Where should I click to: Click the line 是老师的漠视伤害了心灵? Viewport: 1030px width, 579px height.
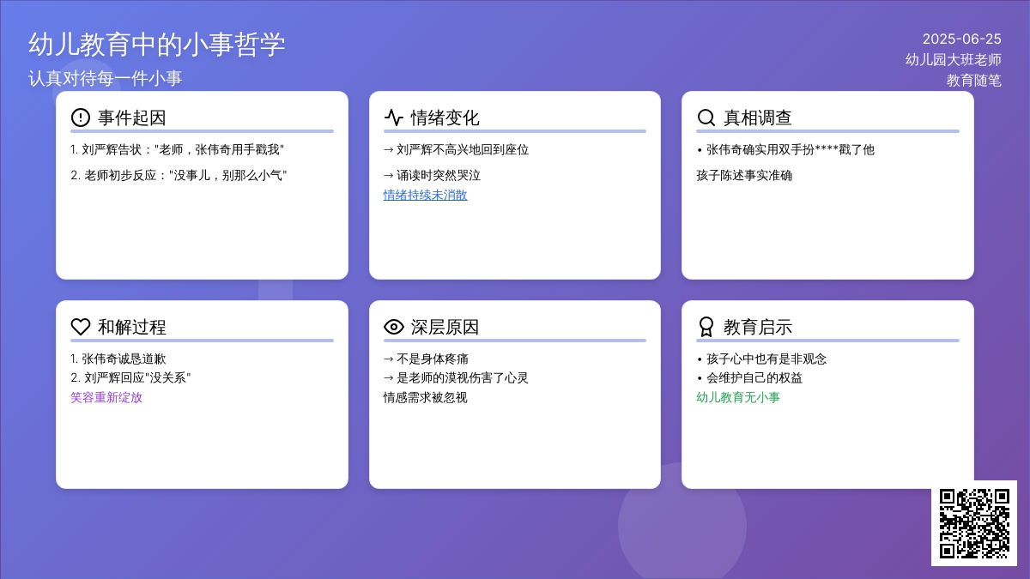[x=456, y=377]
